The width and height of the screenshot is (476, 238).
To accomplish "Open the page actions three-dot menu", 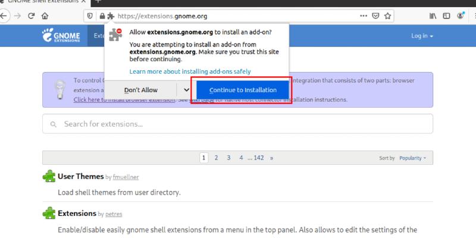I will click(364, 16).
